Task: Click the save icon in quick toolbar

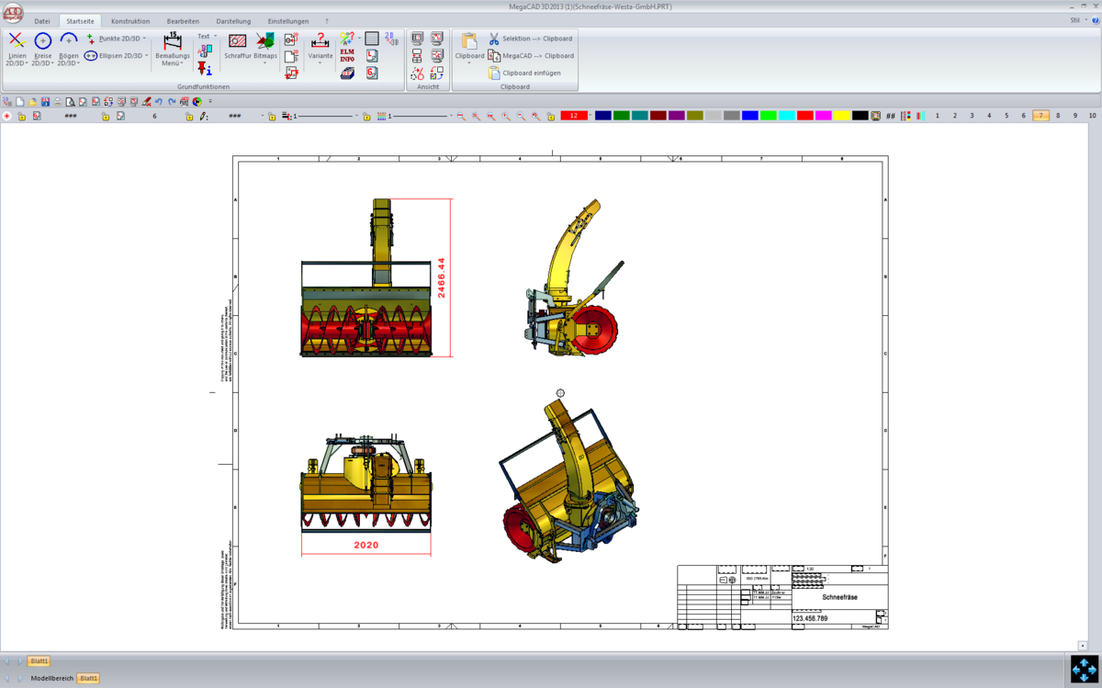Action: tap(45, 102)
